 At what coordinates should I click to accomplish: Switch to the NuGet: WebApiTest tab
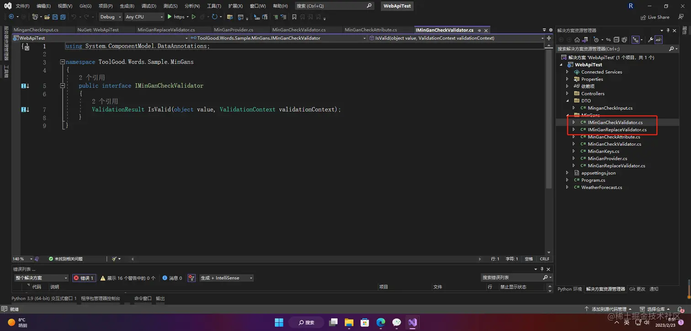pyautogui.click(x=98, y=30)
